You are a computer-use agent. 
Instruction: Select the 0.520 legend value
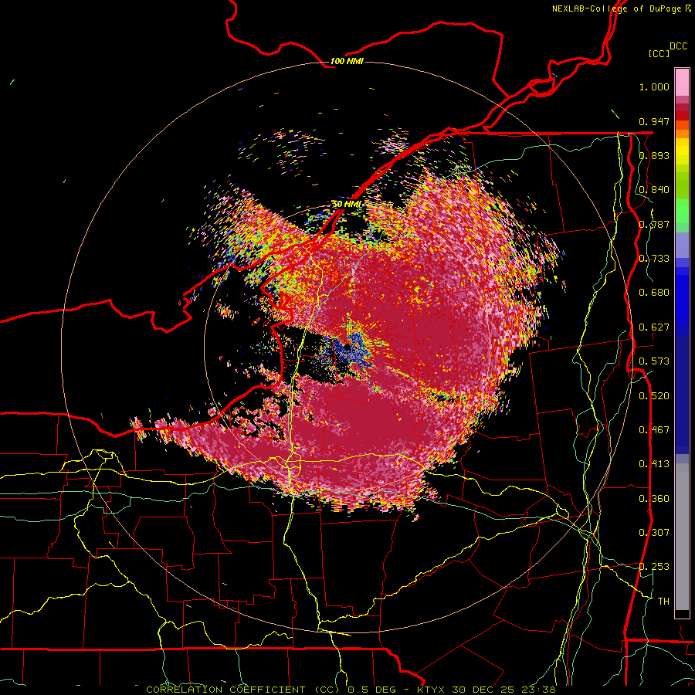coord(654,396)
